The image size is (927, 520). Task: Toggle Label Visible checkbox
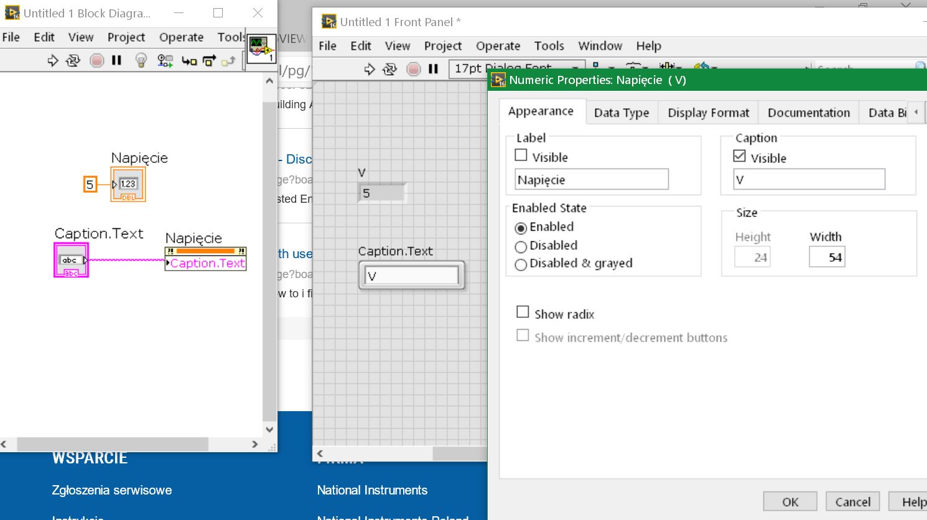click(521, 156)
